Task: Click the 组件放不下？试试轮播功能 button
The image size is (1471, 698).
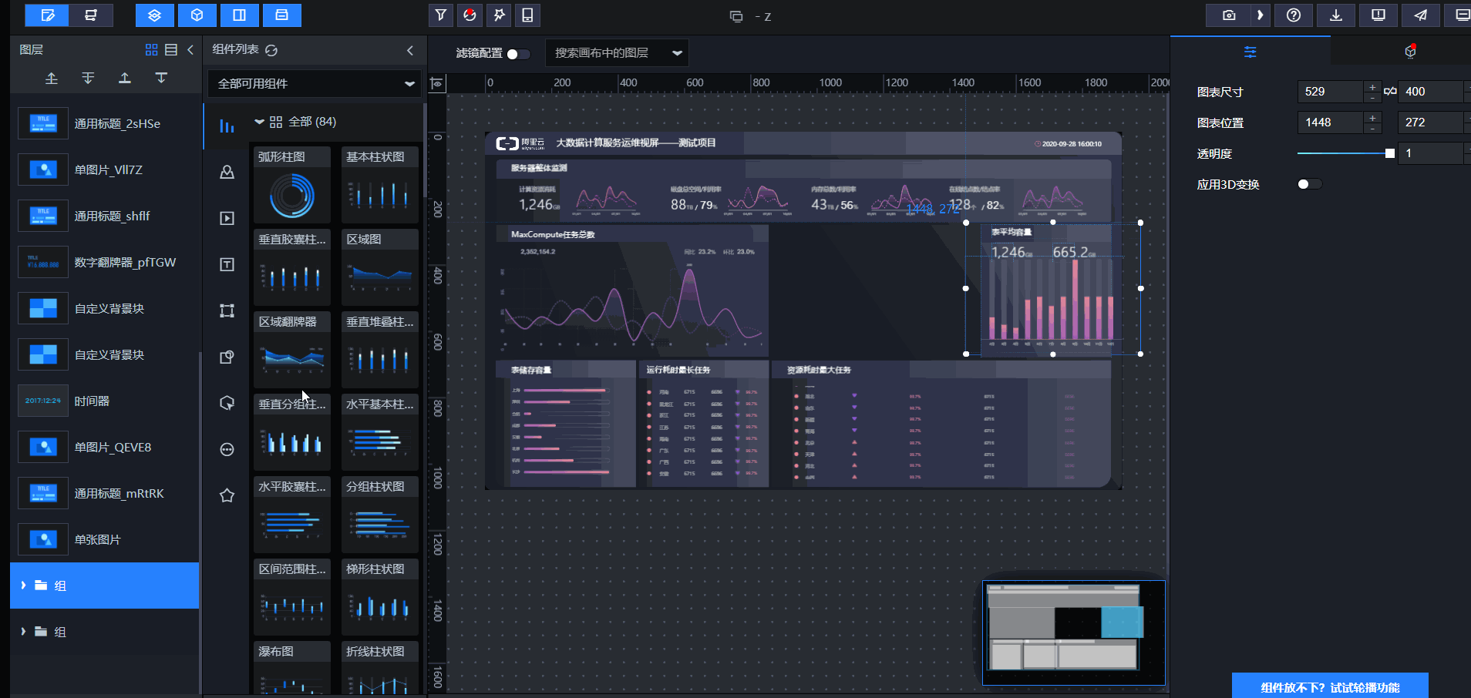Action: tap(1330, 686)
